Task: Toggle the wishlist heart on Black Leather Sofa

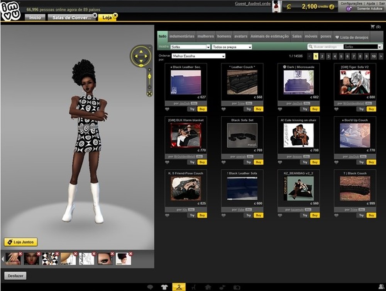Action: pyautogui.click(x=223, y=215)
